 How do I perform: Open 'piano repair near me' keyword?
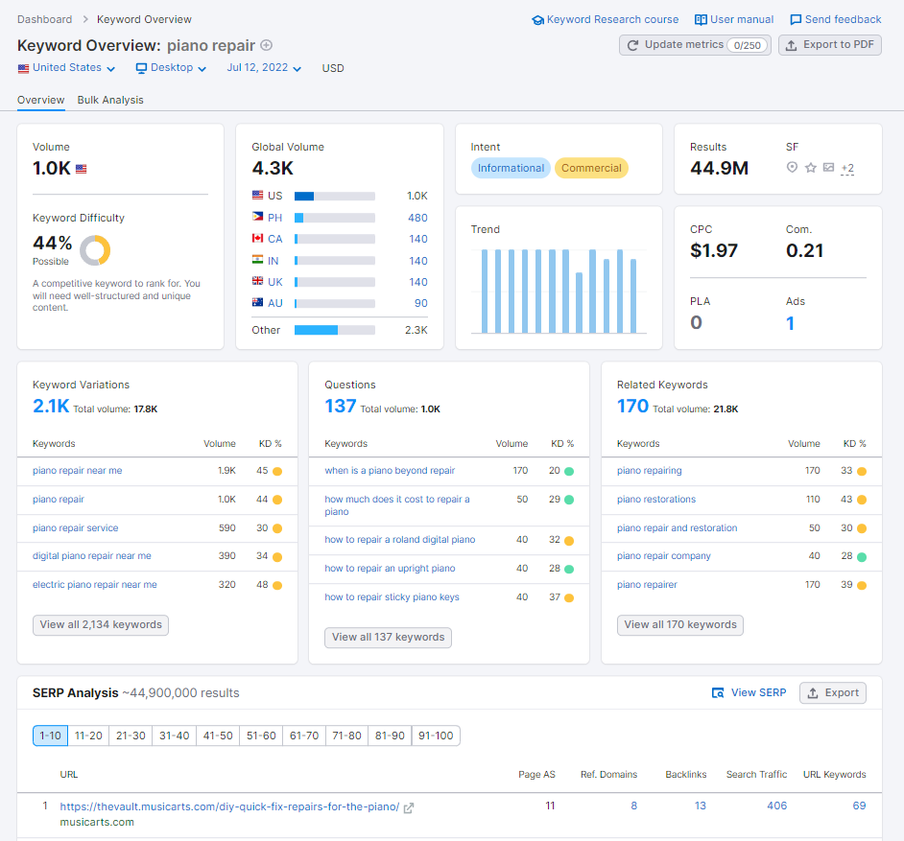(x=78, y=471)
